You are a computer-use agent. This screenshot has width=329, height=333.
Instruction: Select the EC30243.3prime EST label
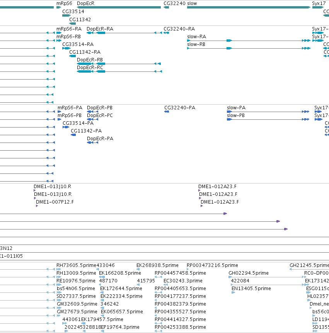tap(183, 281)
